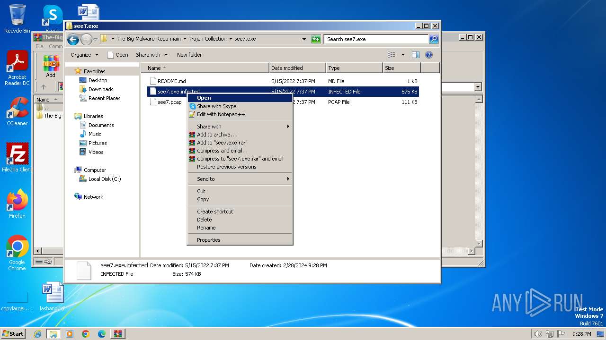Open Internet Explorer from the taskbar
The height and width of the screenshot is (340, 606).
pyautogui.click(x=37, y=334)
